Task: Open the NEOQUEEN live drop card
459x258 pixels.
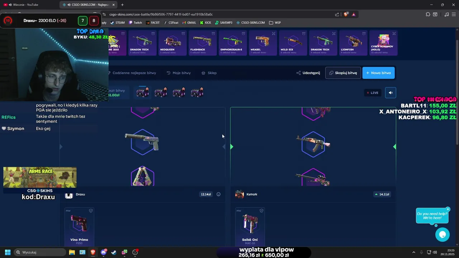Action: 172,43
